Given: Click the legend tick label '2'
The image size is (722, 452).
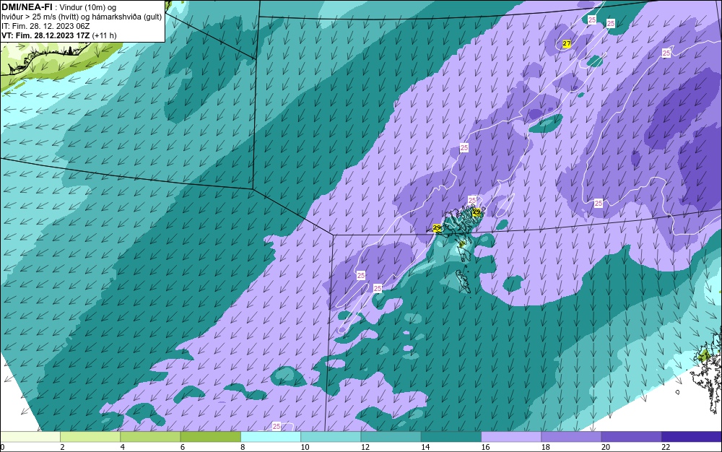Looking at the screenshot, I should tap(62, 447).
